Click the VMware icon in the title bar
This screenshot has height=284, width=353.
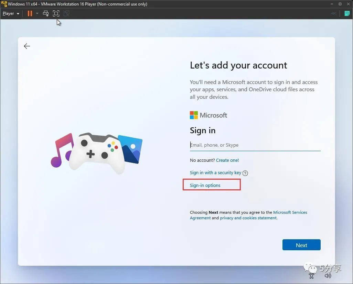point(4,4)
